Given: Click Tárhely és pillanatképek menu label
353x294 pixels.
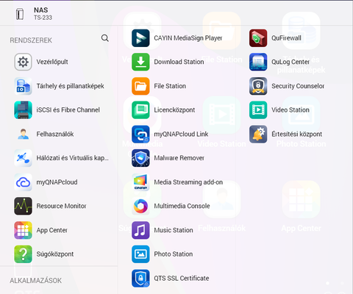Looking at the screenshot, I should pos(70,86).
